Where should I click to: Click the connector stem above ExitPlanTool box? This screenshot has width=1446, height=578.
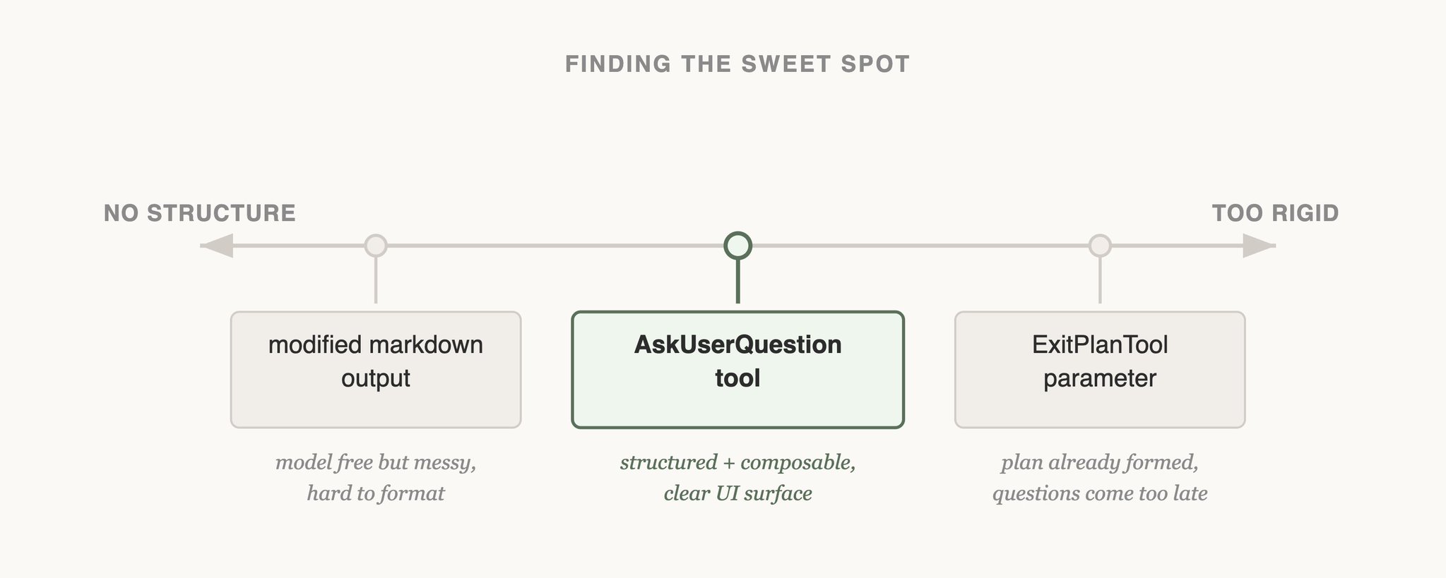coord(1100,281)
